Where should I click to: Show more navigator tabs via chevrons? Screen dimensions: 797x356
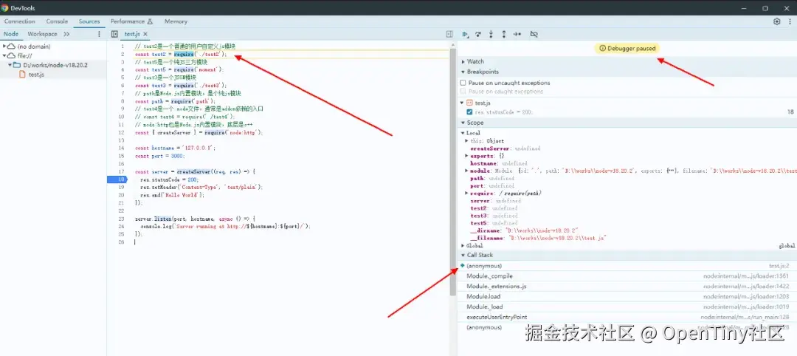(66, 34)
